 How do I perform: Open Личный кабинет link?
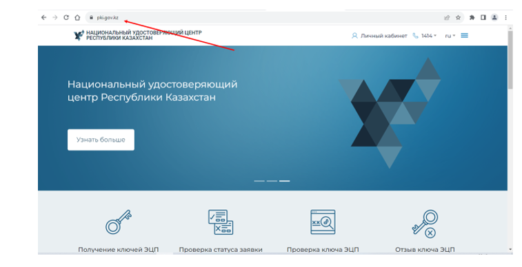379,36
